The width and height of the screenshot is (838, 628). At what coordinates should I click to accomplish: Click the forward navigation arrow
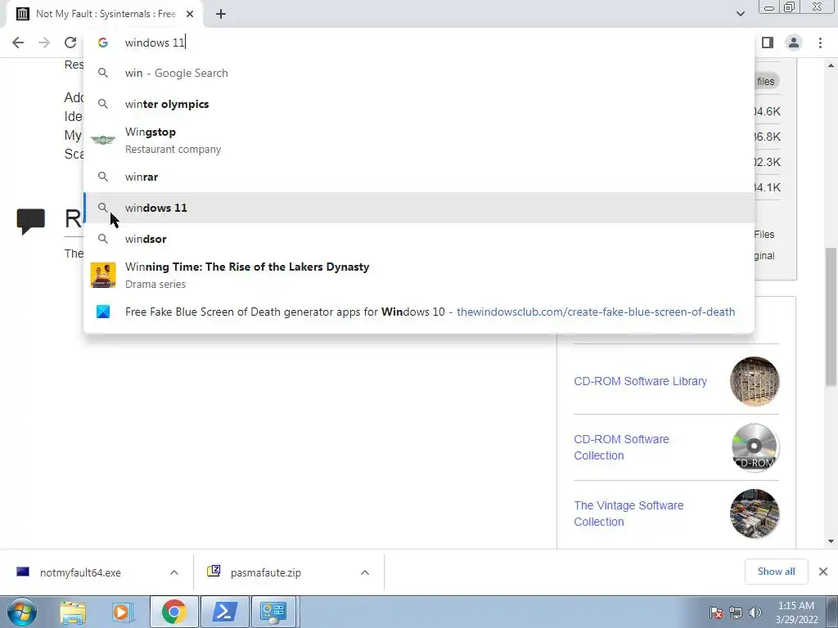tap(44, 43)
